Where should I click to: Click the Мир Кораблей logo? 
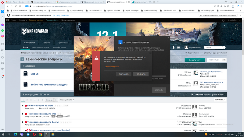tap(34, 31)
